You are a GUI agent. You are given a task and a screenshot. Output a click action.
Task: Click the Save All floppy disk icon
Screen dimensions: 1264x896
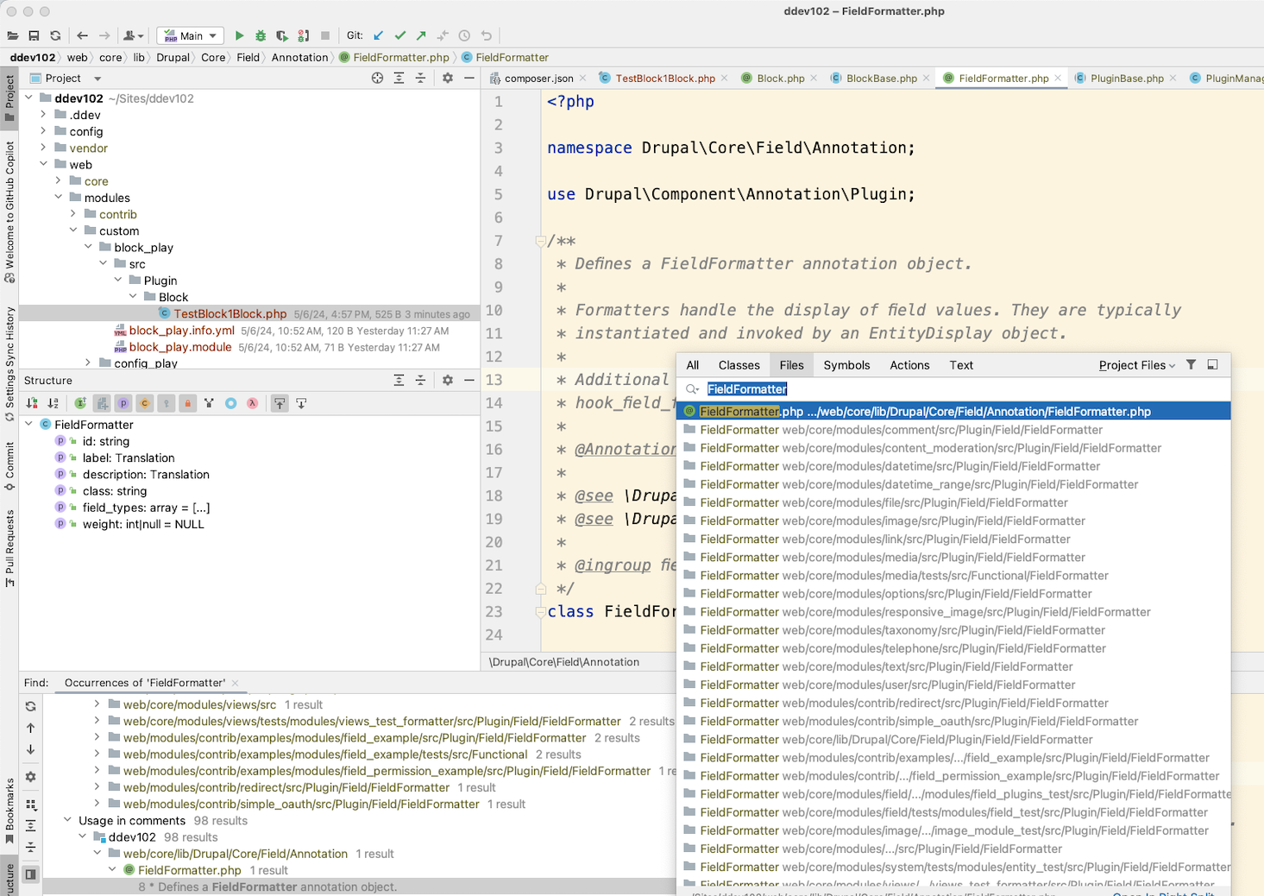click(34, 35)
